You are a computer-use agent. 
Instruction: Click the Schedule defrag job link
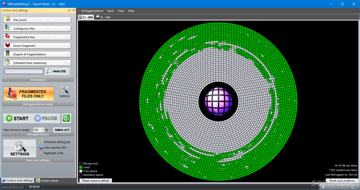[x=57, y=142]
